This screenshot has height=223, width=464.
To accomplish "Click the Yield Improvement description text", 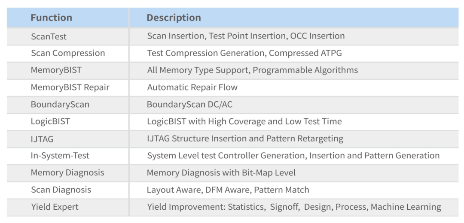I will click(294, 207).
